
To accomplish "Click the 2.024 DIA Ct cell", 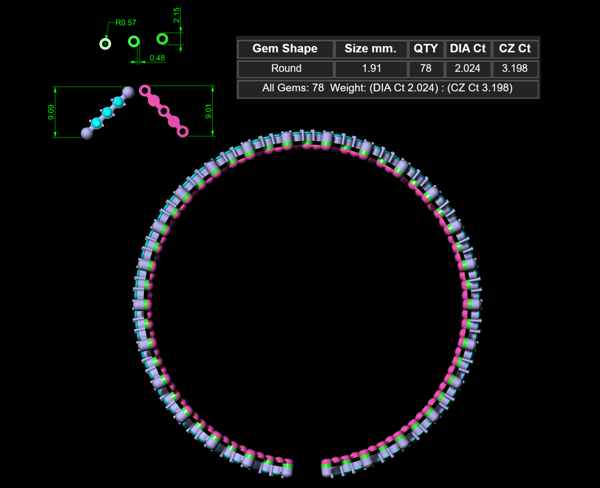I will pyautogui.click(x=468, y=68).
